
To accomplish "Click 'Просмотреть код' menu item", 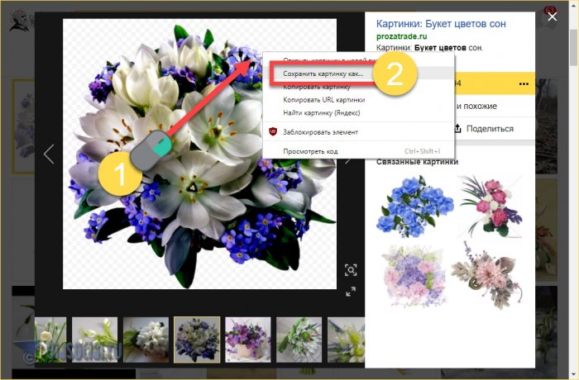I will coord(310,151).
